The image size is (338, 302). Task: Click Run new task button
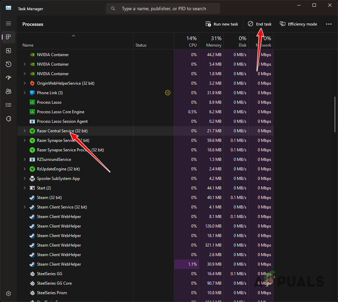coord(222,24)
